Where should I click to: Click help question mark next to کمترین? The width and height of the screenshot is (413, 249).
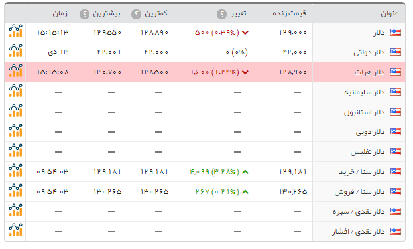[x=136, y=14]
